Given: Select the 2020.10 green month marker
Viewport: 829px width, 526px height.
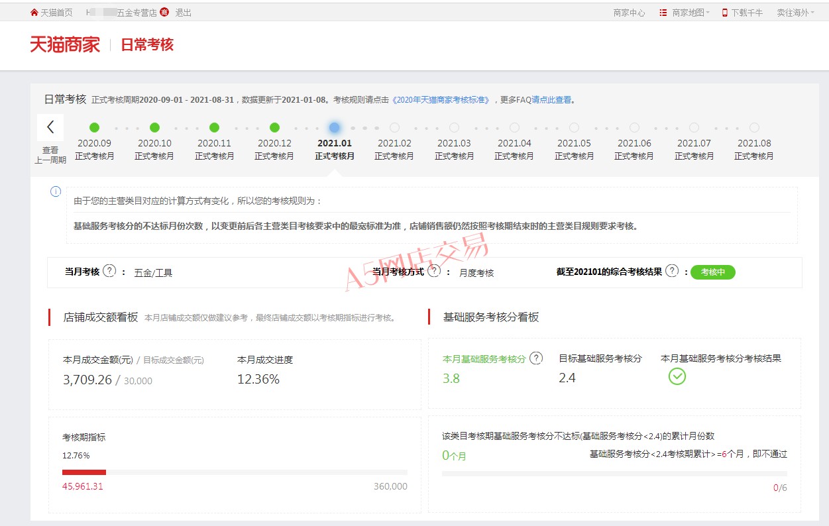Looking at the screenshot, I should tap(154, 127).
